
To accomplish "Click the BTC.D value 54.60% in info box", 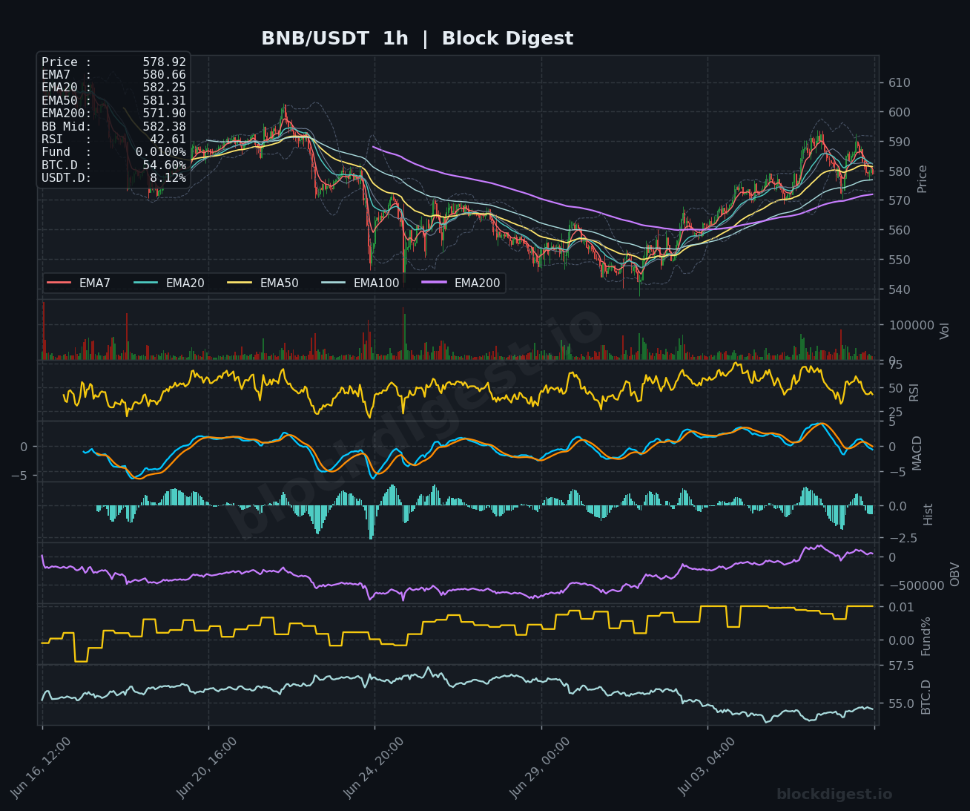I will (164, 165).
